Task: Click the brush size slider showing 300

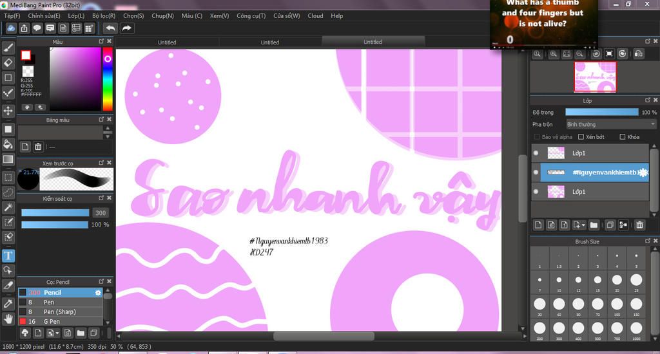Action: pos(55,213)
